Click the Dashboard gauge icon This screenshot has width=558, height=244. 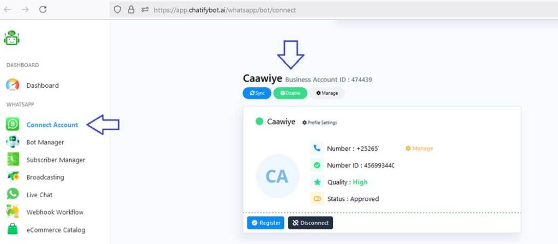pos(13,86)
